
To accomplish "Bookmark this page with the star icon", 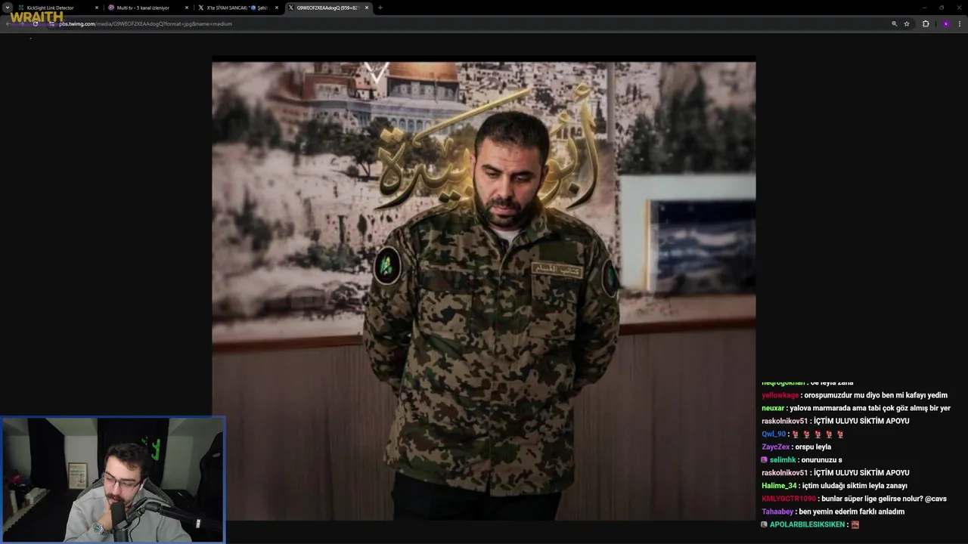I will coord(907,23).
